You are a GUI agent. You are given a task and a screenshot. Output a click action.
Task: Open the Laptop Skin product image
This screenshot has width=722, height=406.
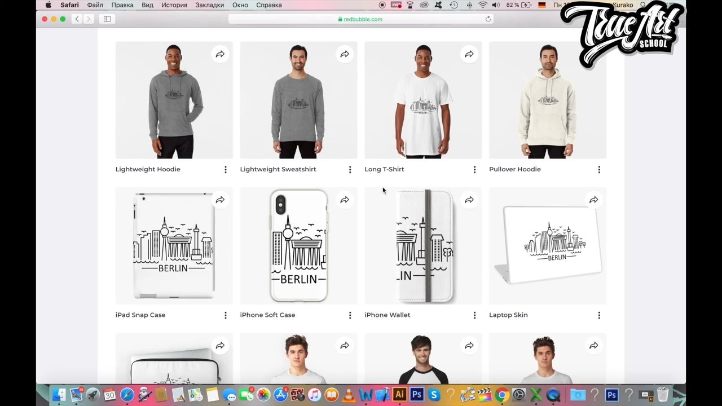click(548, 246)
